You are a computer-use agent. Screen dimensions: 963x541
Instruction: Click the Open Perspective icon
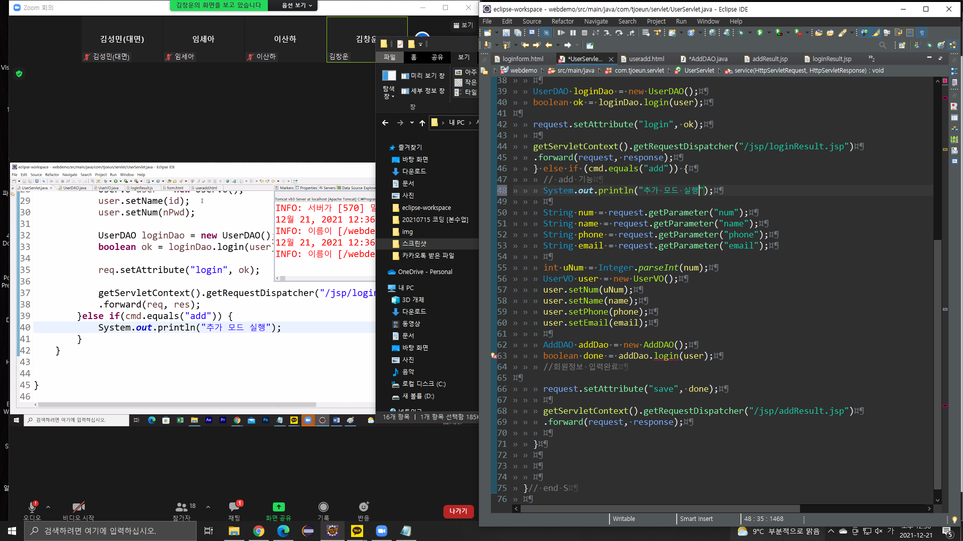(x=902, y=45)
